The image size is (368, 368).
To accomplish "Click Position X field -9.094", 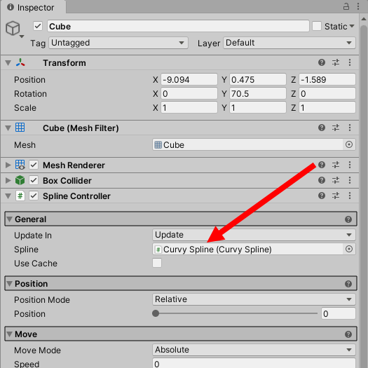I will coord(189,80).
